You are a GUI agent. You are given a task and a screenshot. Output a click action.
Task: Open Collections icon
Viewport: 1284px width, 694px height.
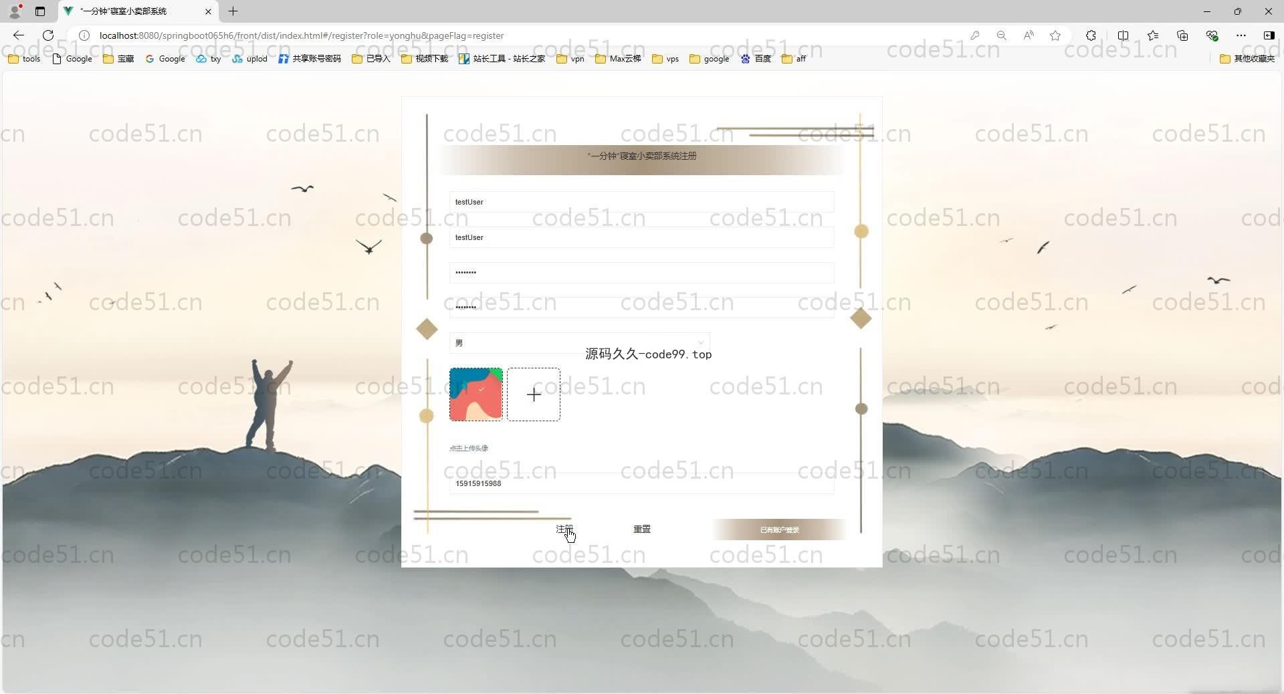click(1182, 35)
